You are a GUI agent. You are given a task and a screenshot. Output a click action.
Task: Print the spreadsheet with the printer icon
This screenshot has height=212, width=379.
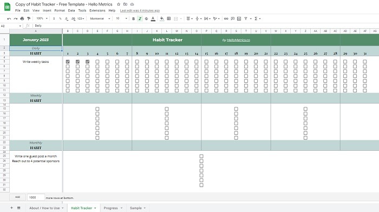tap(22, 18)
